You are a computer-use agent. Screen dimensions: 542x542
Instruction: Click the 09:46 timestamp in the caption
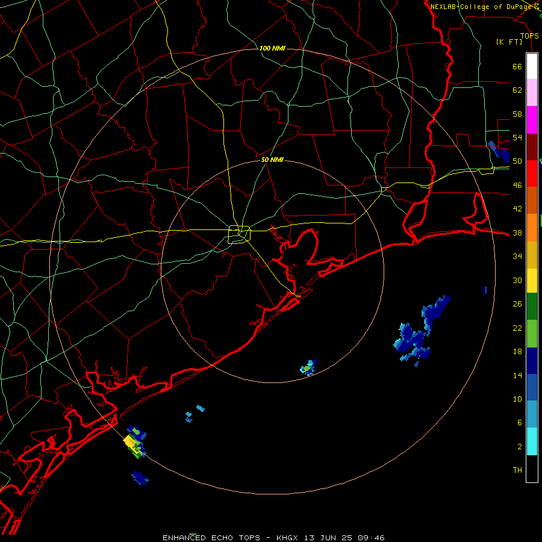point(371,538)
